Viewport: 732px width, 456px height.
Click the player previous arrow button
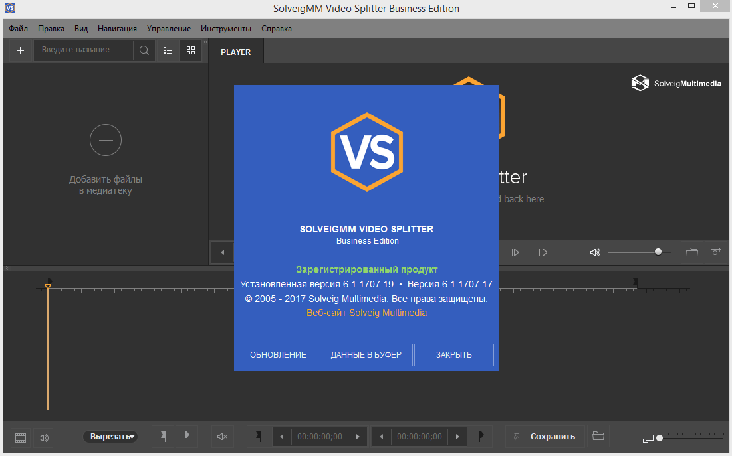[222, 252]
